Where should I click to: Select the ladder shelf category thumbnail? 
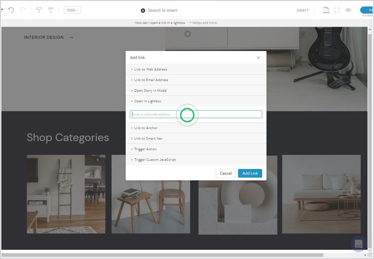pos(66,194)
